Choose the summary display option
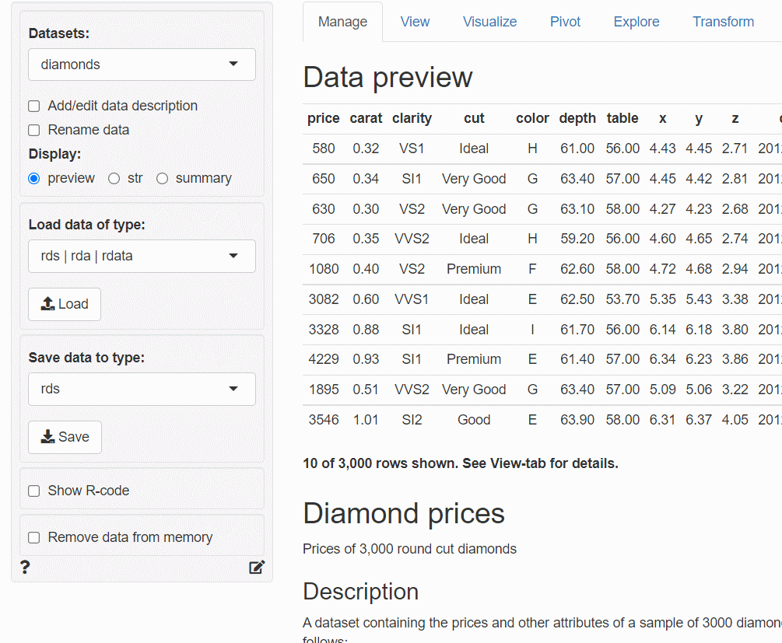Viewport: 782px width, 643px height. (x=163, y=179)
